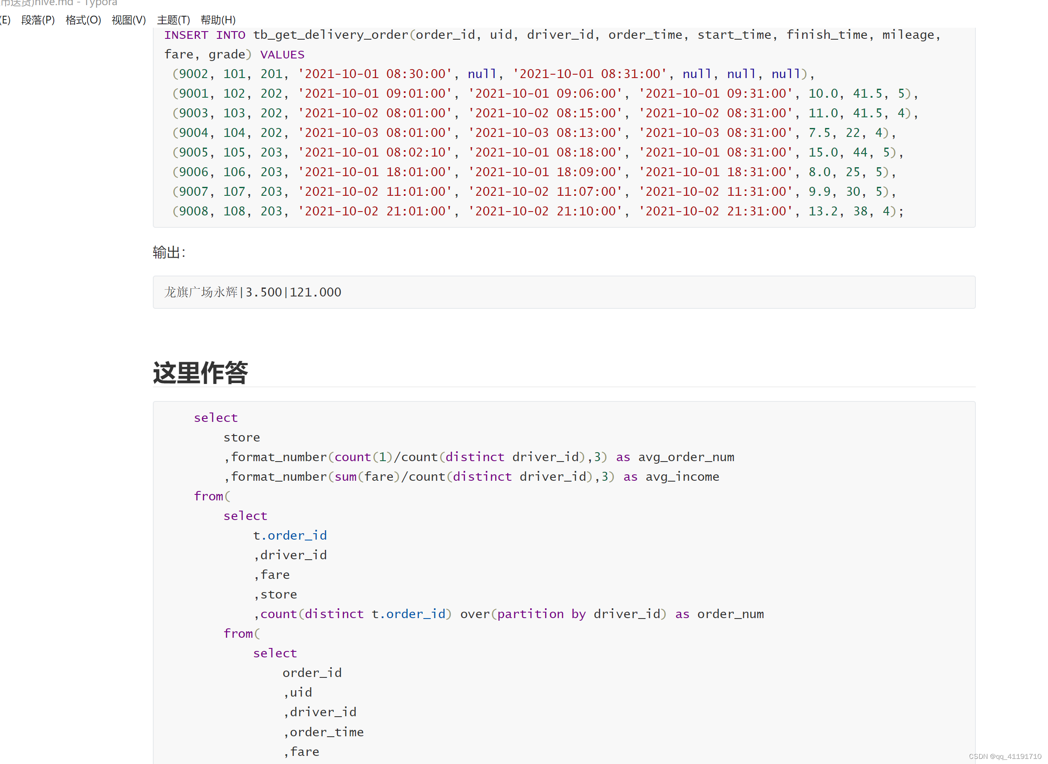Viewport: 1048px width, 764px height.
Task: Click the row starting with 9004
Action: (534, 133)
